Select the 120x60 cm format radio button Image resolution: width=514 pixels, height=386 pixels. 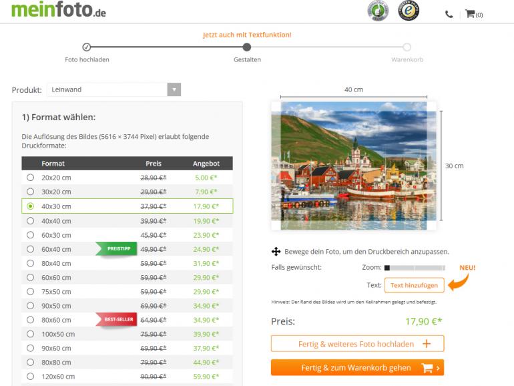30,376
